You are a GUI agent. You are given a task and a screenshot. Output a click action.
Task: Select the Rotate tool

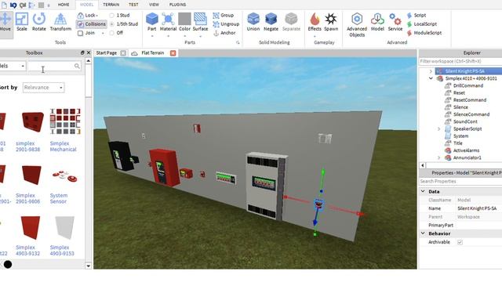(x=39, y=23)
